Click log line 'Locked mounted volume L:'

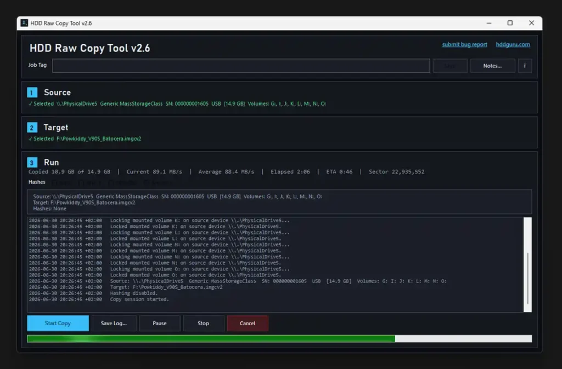[155, 239]
